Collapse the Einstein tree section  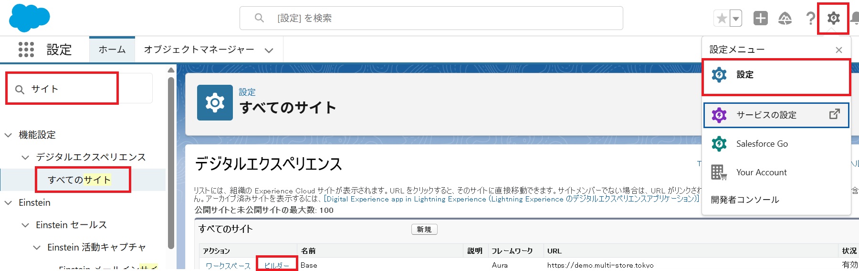[8, 203]
